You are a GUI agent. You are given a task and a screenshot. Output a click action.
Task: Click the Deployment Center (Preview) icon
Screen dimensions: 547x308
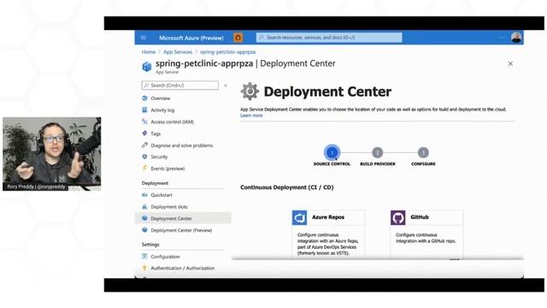pos(144,230)
